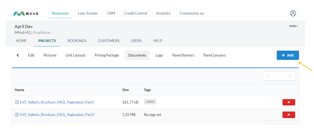Delete EV2_Vallaris_Brochure_FAOL_Pagination_Part3 with red X
The width and height of the screenshot is (314, 130).
tap(289, 115)
